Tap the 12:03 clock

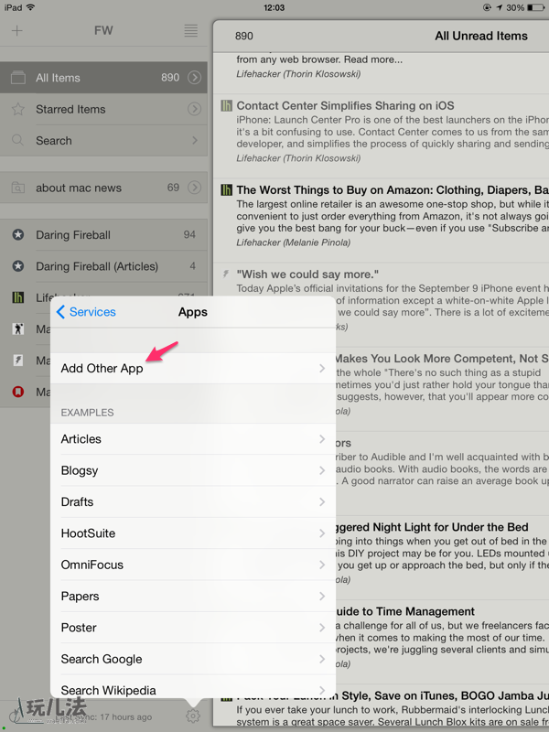(274, 7)
